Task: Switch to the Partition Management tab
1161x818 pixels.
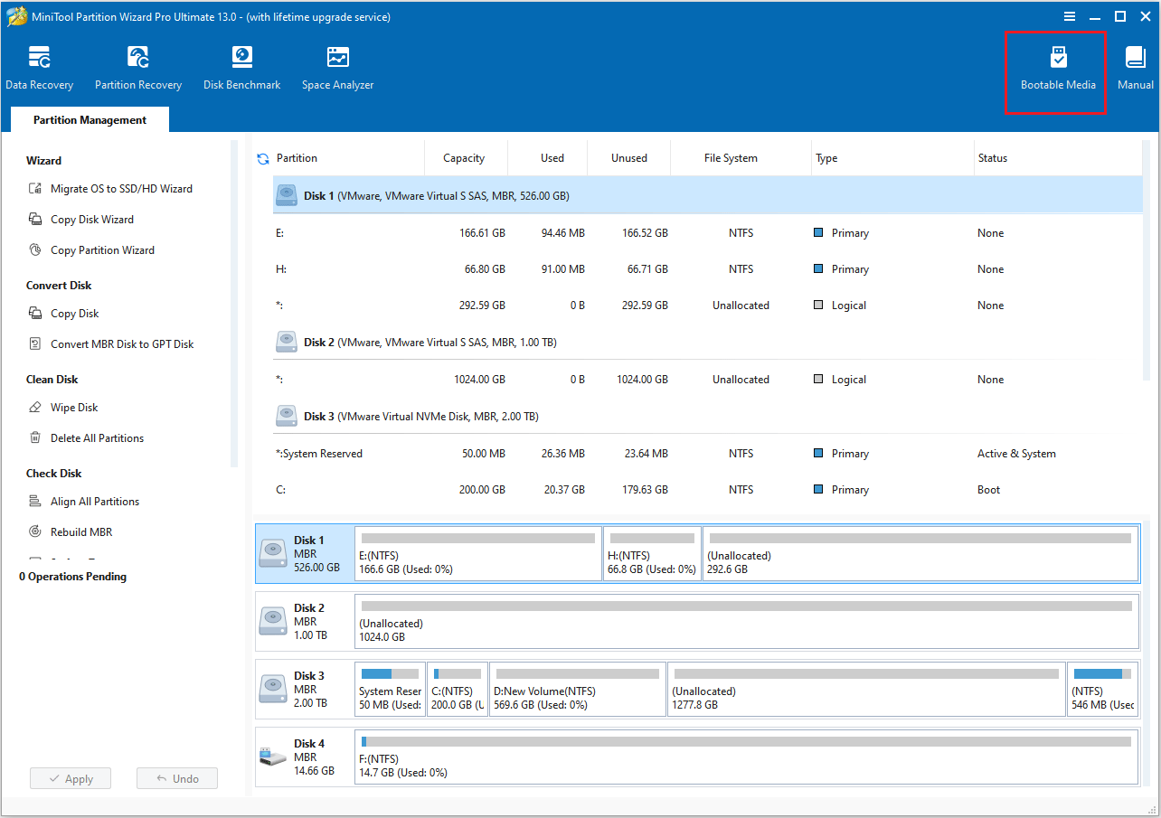Action: point(89,119)
